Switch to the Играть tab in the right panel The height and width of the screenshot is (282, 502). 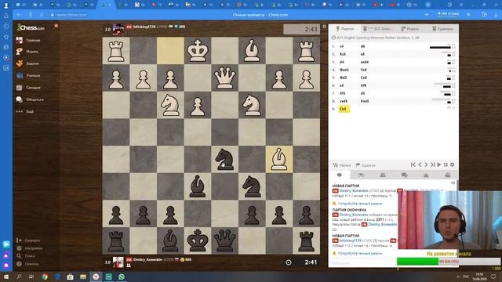pos(409,29)
